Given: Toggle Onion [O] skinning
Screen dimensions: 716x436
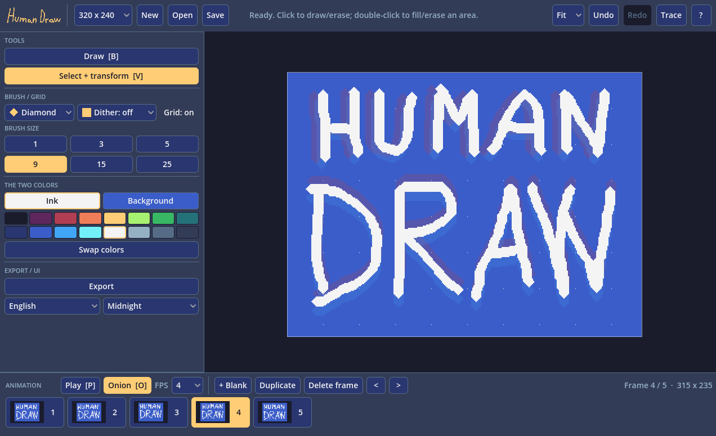Looking at the screenshot, I should 127,385.
